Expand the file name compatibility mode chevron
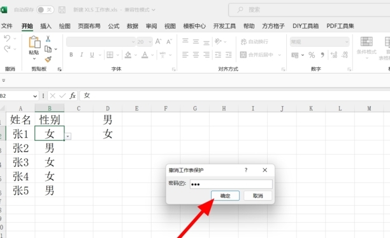This screenshot has height=238, width=390. [154, 10]
